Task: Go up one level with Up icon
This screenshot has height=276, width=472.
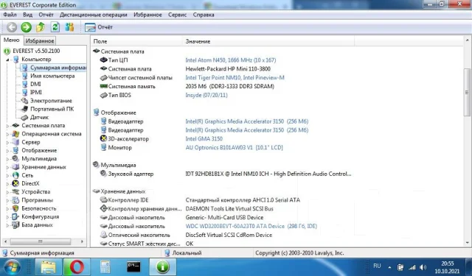Action: pyautogui.click(x=41, y=27)
